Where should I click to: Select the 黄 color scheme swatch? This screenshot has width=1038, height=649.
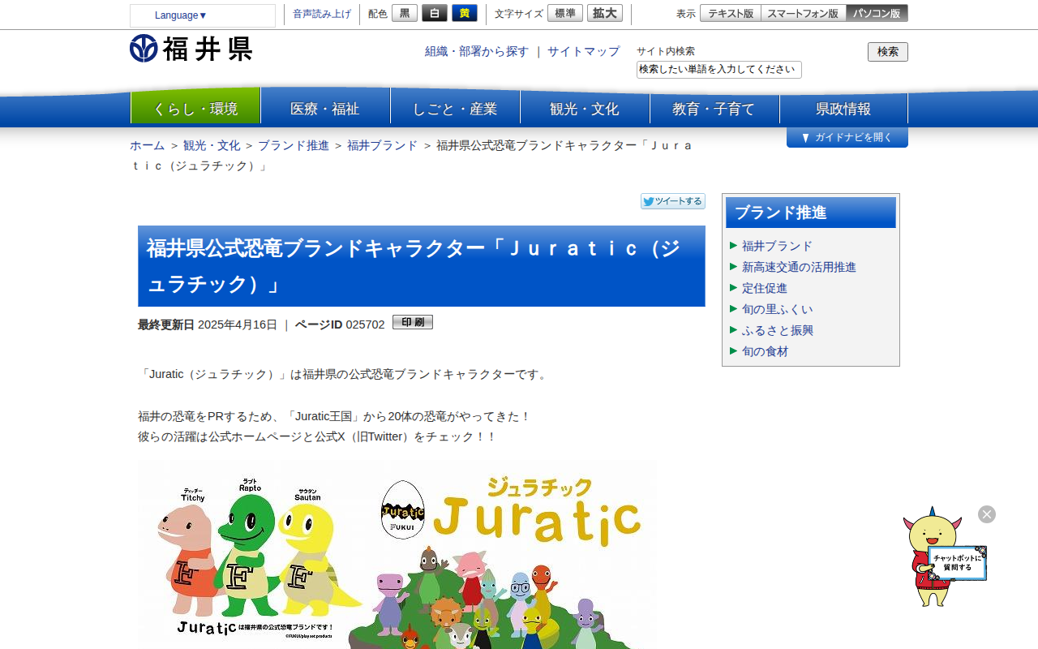pyautogui.click(x=465, y=13)
